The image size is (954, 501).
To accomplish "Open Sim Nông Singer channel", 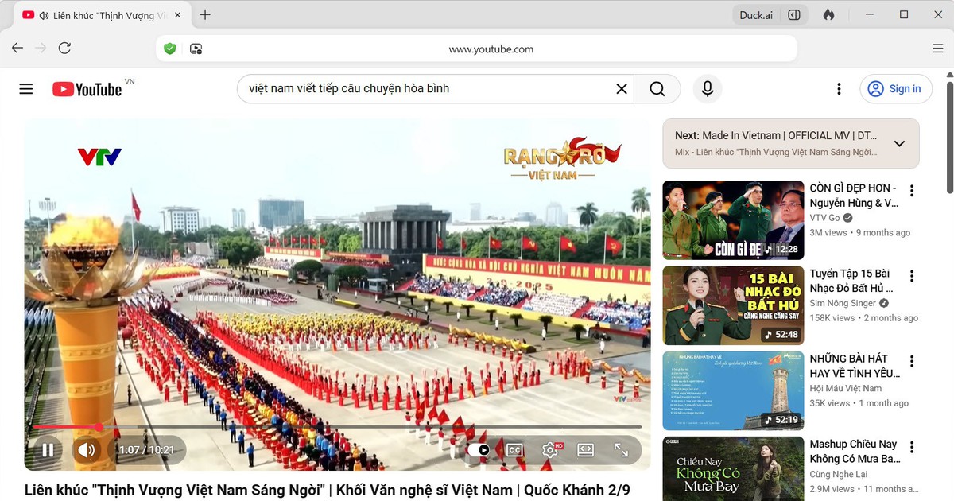I will [843, 303].
